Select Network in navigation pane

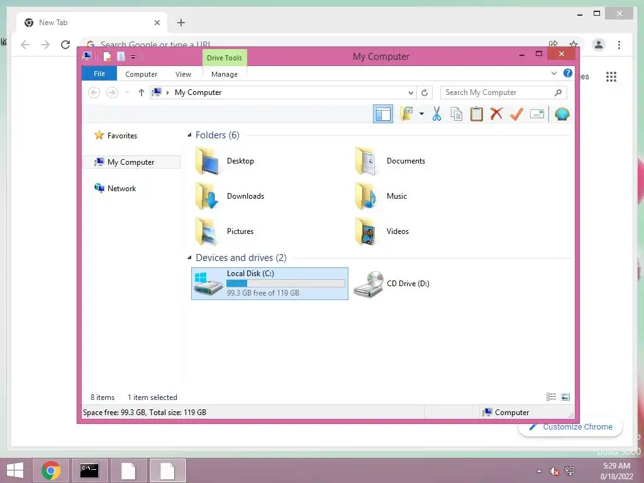pos(116,188)
